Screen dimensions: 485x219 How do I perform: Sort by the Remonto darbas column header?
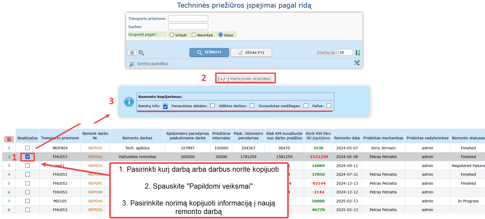[x=137, y=138]
